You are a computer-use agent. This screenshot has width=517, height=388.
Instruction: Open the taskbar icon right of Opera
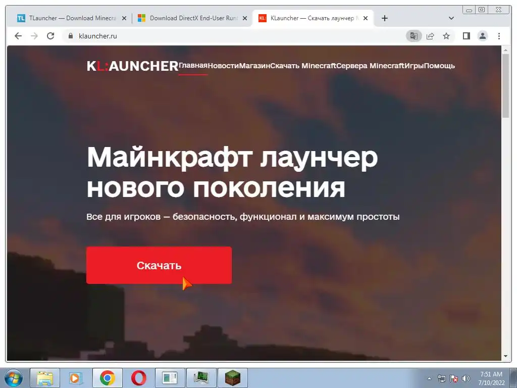(x=170, y=378)
